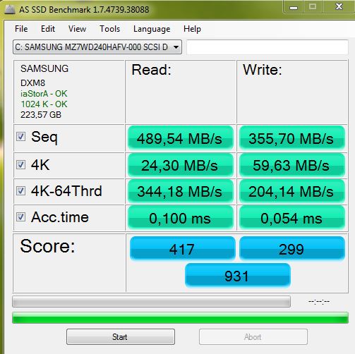Viewport: 355px width, 354px height.
Task: Minimize the AS SSD Benchmark window
Action: pyautogui.click(x=294, y=7)
